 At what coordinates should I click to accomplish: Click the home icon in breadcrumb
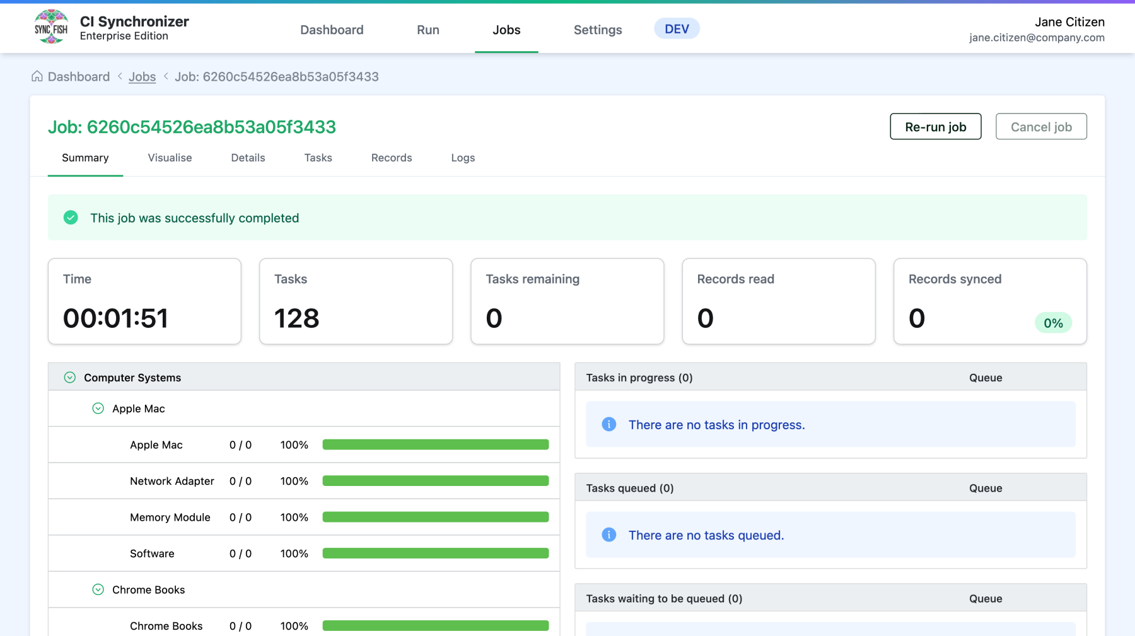point(37,76)
